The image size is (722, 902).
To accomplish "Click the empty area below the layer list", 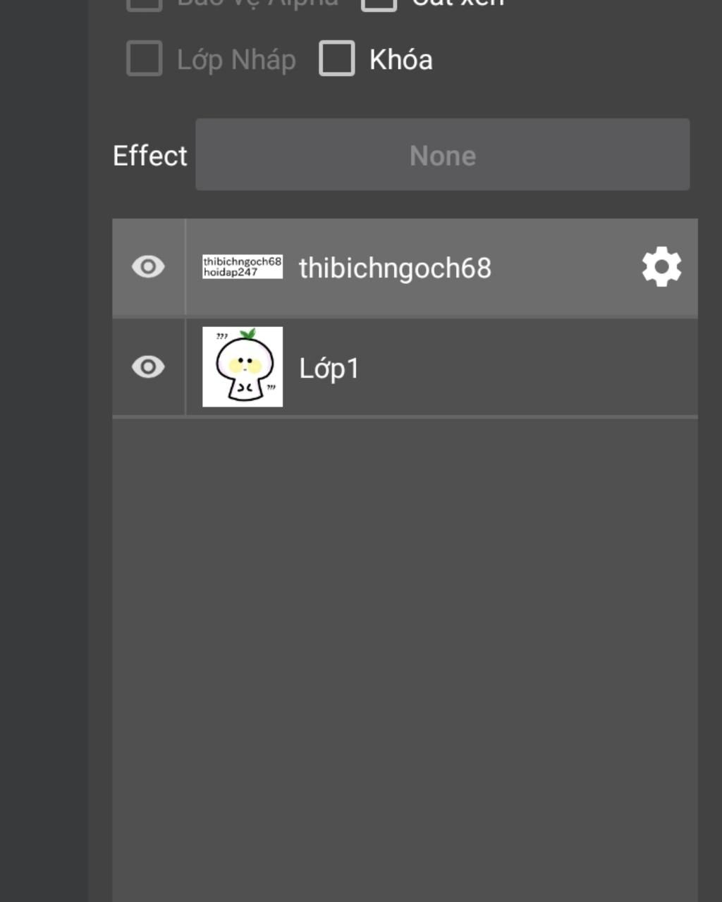I will pos(405,634).
